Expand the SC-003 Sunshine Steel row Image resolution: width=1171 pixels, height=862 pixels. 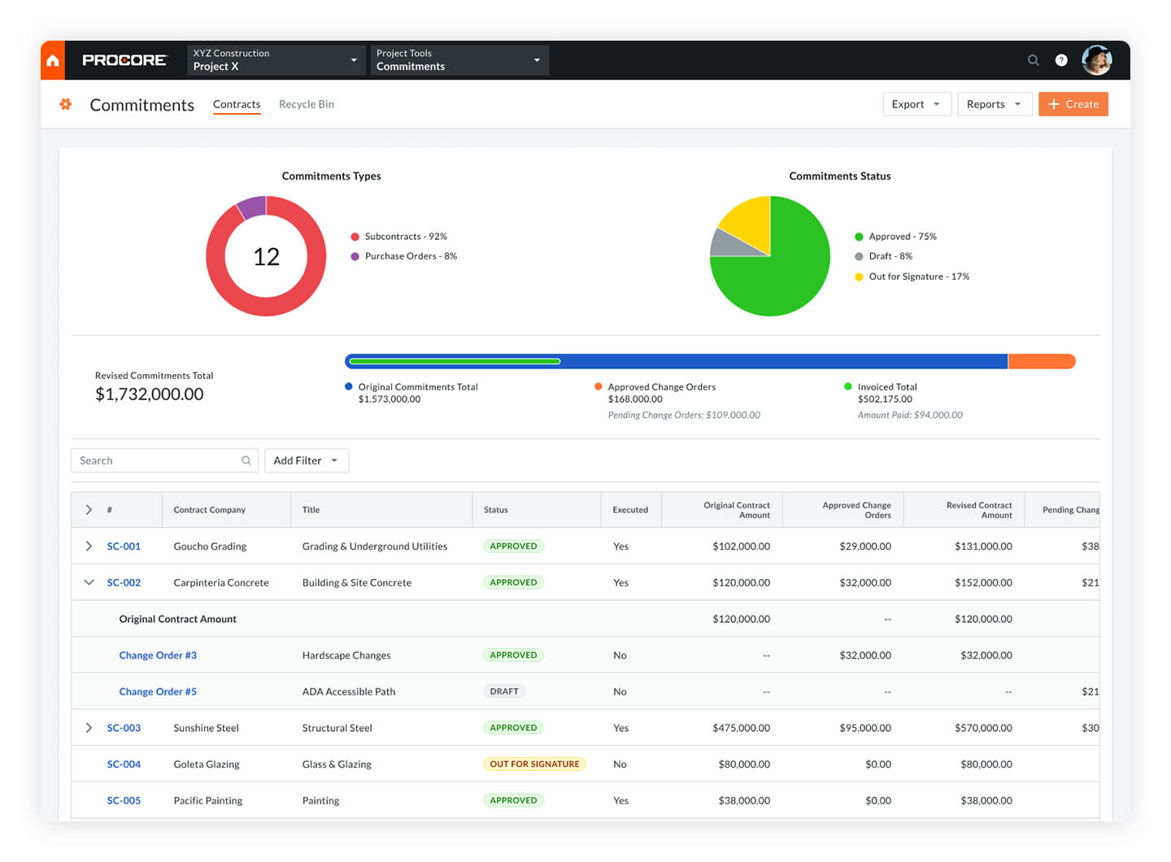point(89,728)
